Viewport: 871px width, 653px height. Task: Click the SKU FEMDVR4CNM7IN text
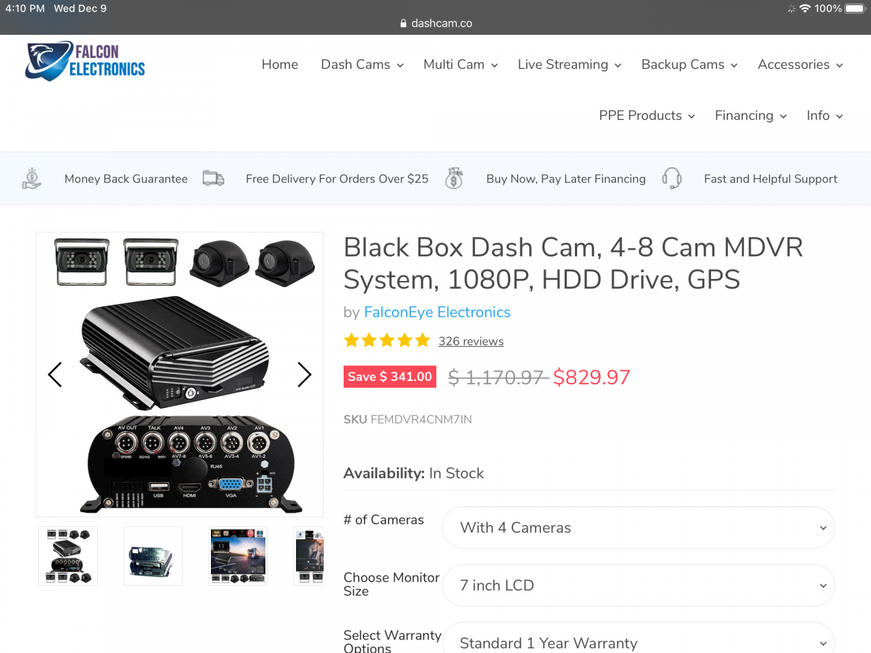coord(408,420)
